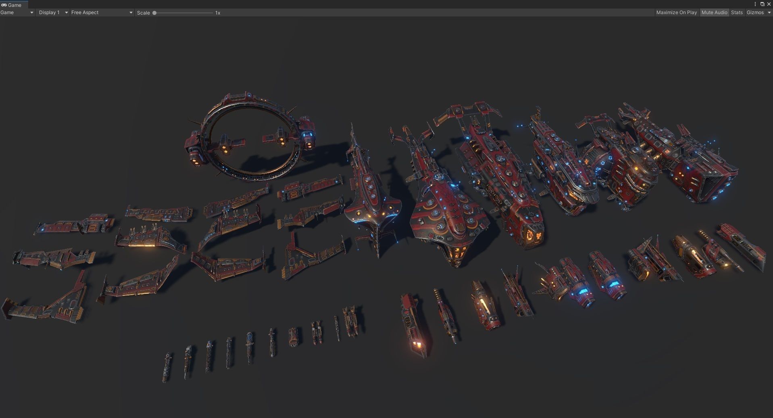The width and height of the screenshot is (773, 418).
Task: Open the Free Aspect resolution dropdown
Action: coord(102,13)
